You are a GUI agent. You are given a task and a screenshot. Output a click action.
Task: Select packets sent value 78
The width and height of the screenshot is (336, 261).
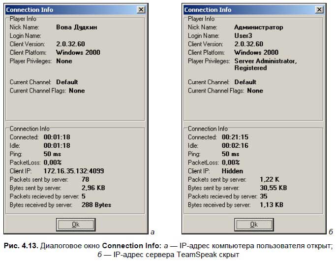[85, 179]
